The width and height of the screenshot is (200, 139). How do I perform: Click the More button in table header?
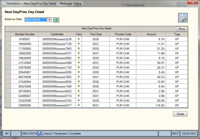pos(182,29)
